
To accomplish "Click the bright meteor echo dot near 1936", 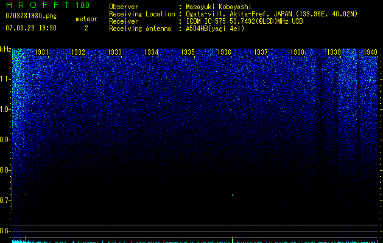I will tap(233, 195).
